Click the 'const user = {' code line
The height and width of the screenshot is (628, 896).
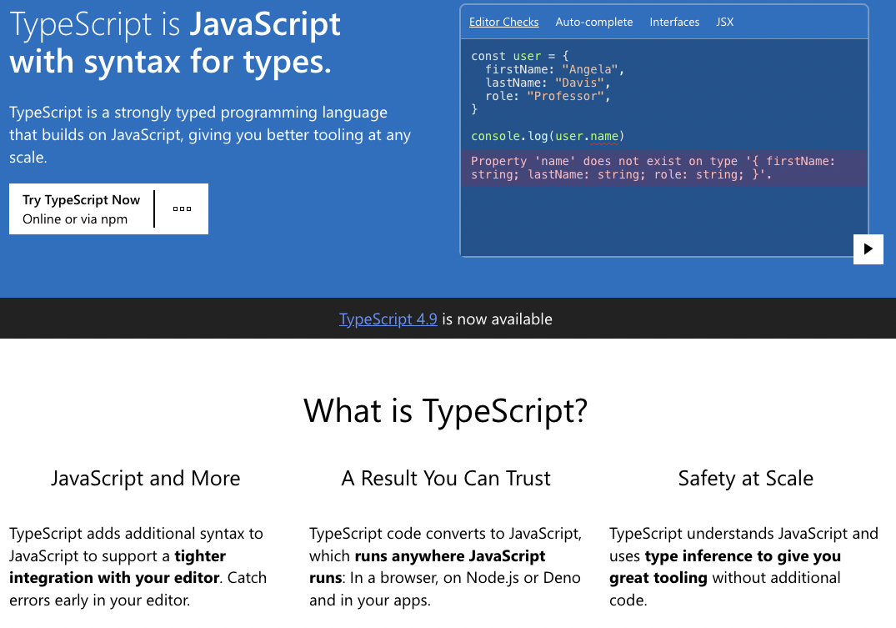519,56
